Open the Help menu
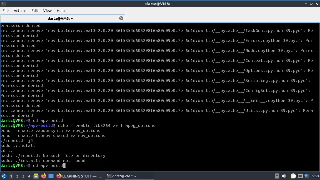 [x=60, y=11]
